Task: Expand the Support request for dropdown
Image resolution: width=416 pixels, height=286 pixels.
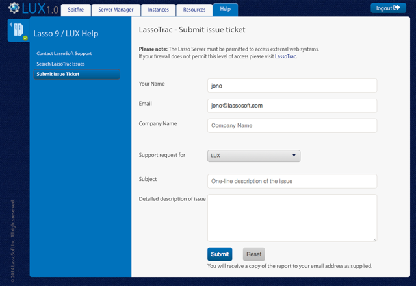Action: 253,156
